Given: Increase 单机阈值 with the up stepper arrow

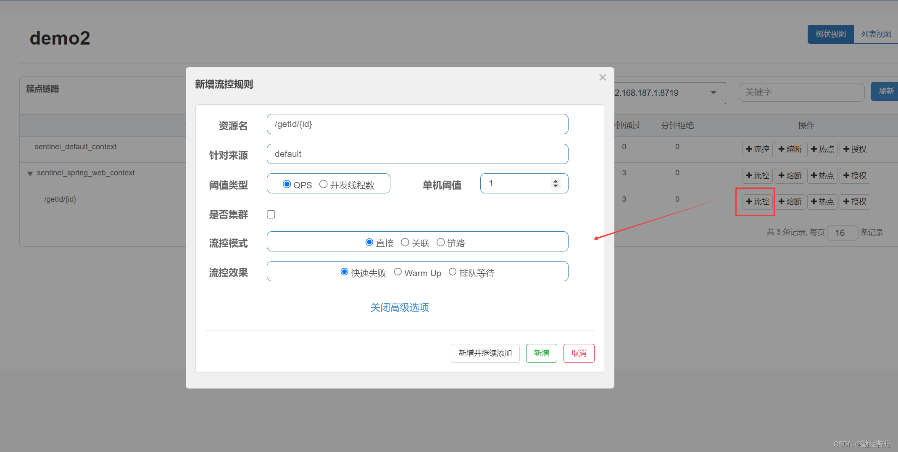Looking at the screenshot, I should (556, 181).
